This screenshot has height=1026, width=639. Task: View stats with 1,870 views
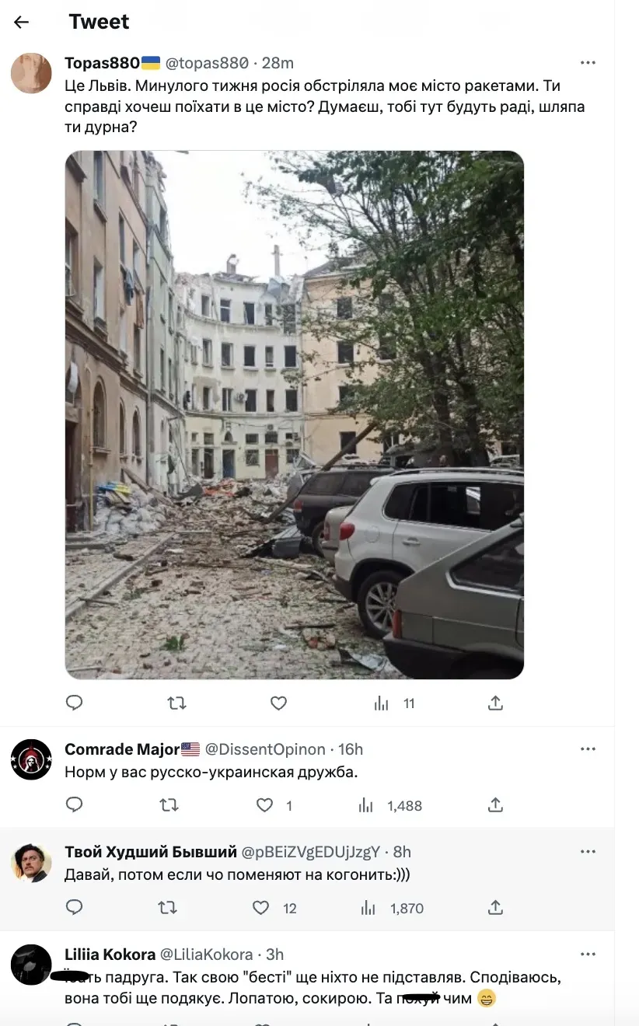(392, 908)
